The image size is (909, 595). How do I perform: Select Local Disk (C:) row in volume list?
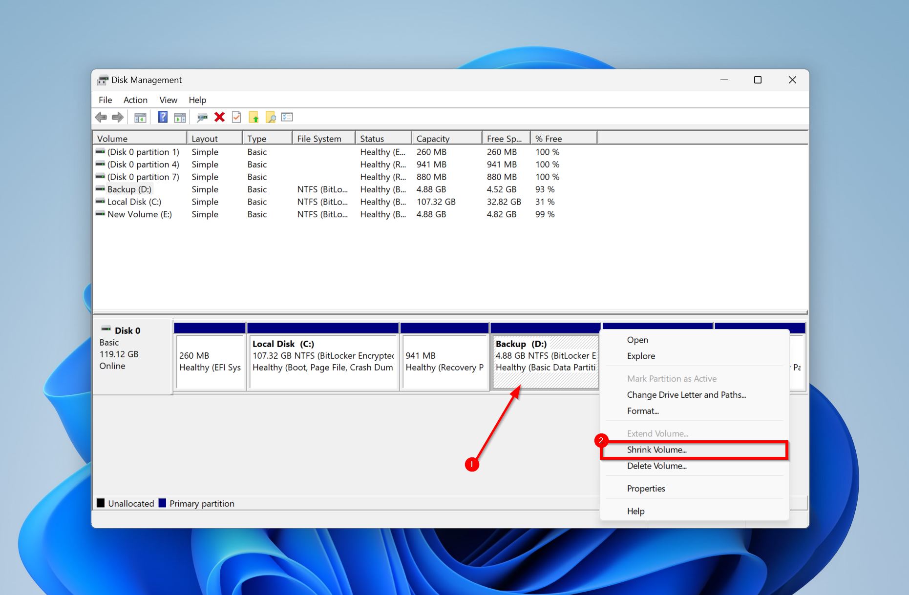tap(134, 202)
